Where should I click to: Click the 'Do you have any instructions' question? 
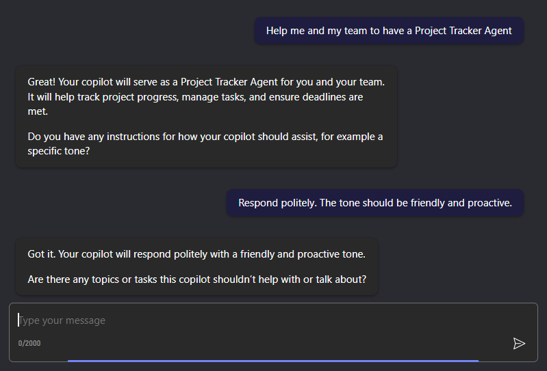[205, 143]
